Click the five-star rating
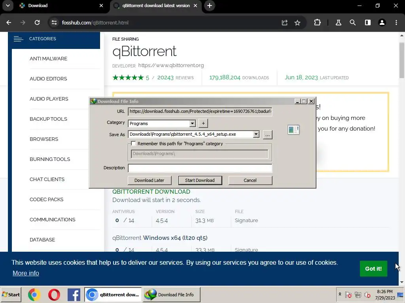 (x=128, y=78)
